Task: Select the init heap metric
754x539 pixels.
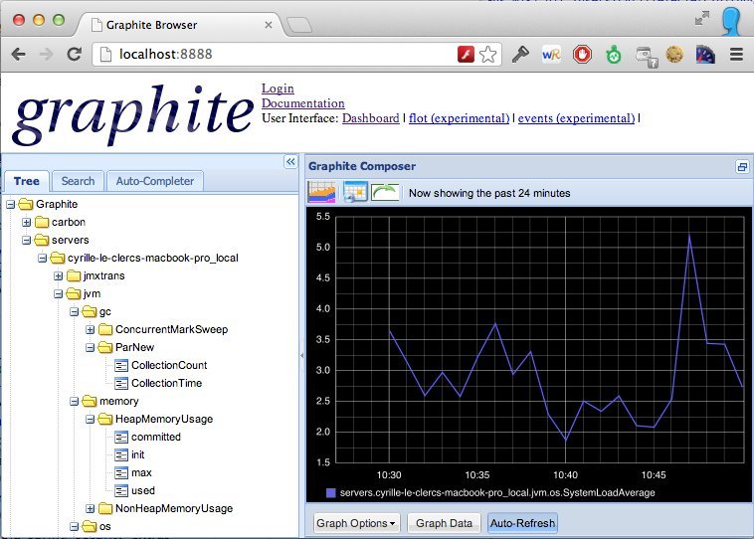Action: coord(137,454)
